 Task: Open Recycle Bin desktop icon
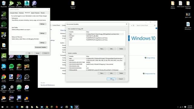tap(4, 4)
